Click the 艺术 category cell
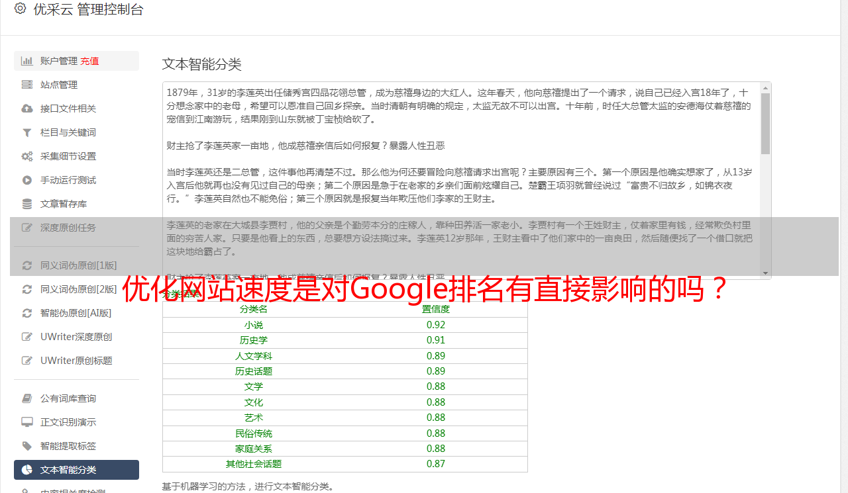The image size is (848, 493). click(253, 418)
